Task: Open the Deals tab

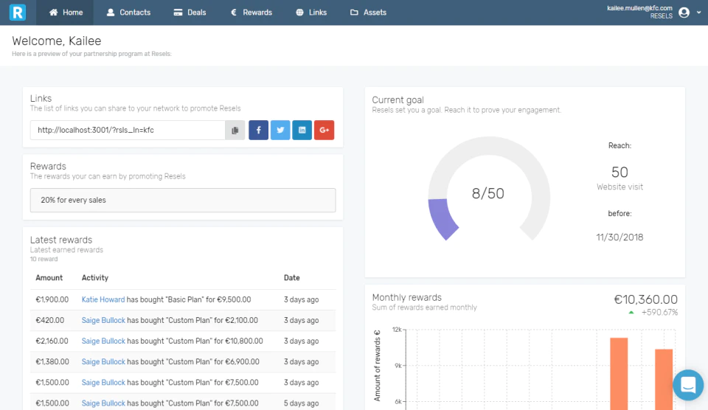Action: (x=190, y=13)
